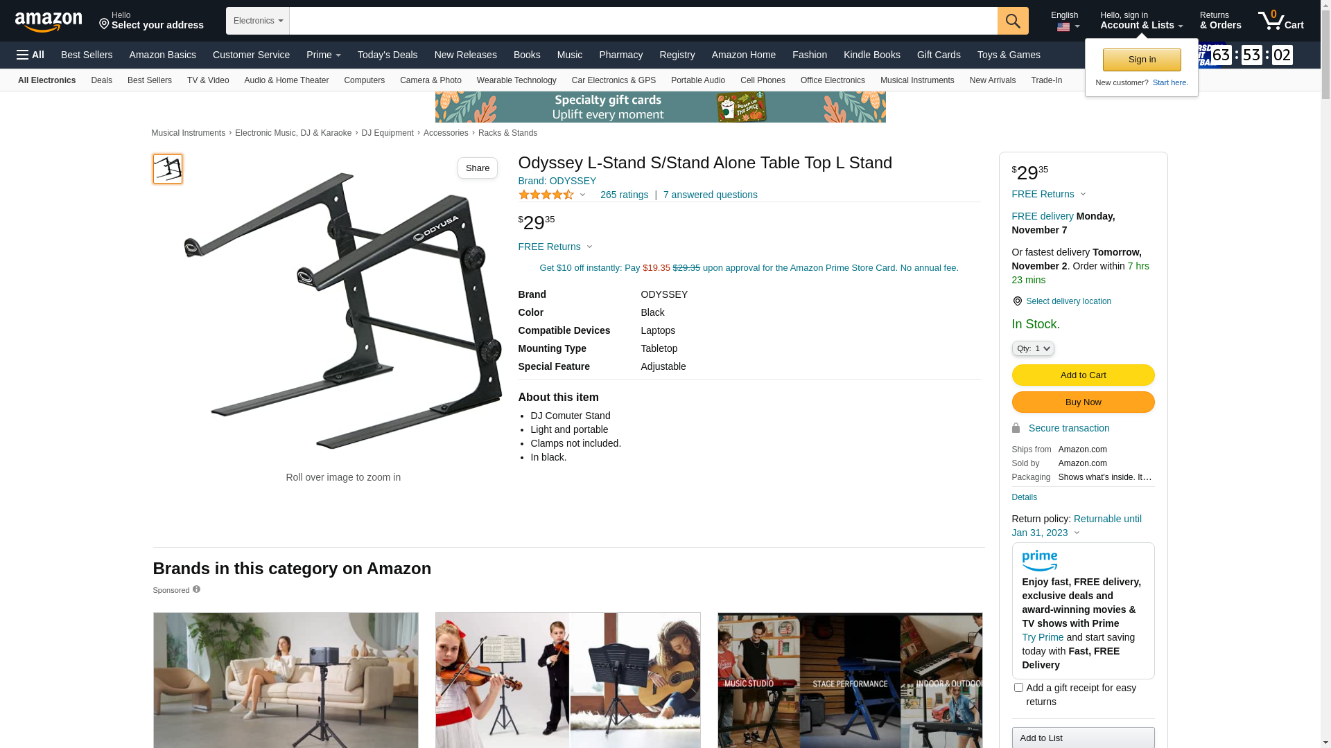The width and height of the screenshot is (1331, 748).
Task: Click inside the search input field
Action: click(x=643, y=21)
